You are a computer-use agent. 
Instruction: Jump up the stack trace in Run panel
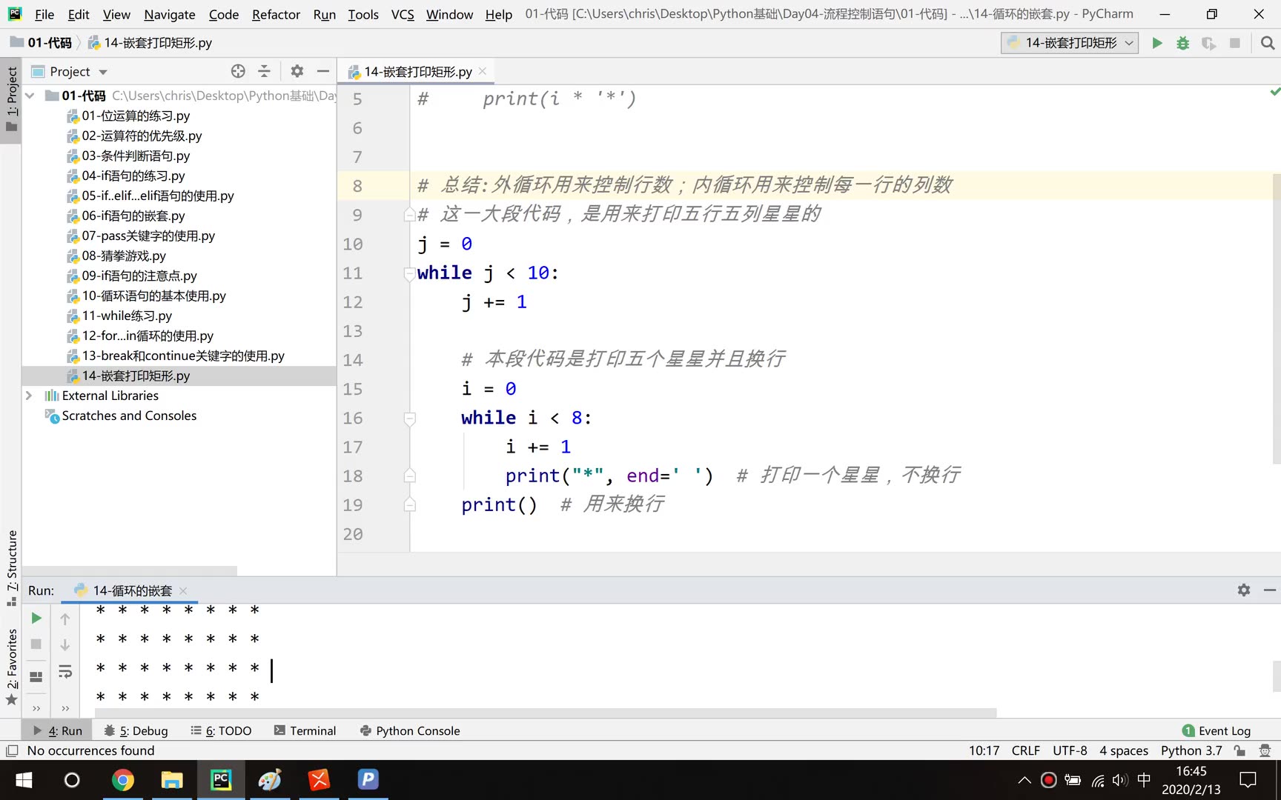click(x=65, y=618)
